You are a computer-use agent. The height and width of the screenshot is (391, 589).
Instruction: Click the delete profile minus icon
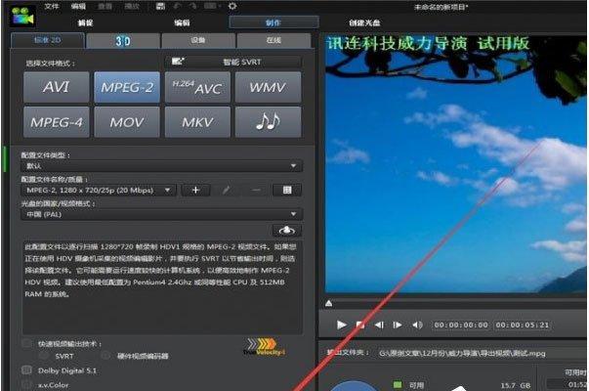click(x=256, y=191)
